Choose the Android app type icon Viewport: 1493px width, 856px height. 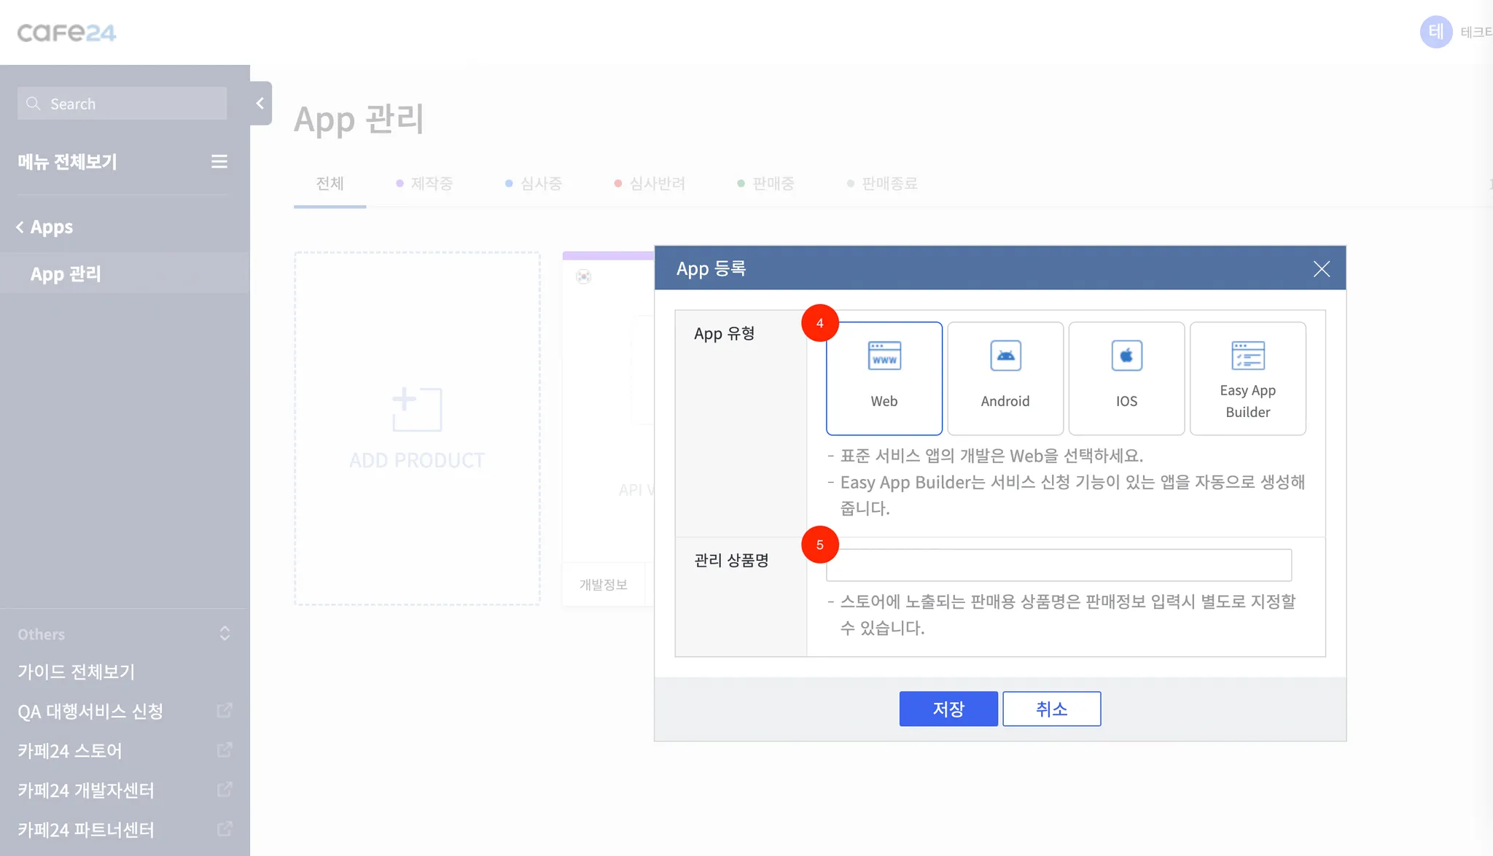tap(1005, 356)
